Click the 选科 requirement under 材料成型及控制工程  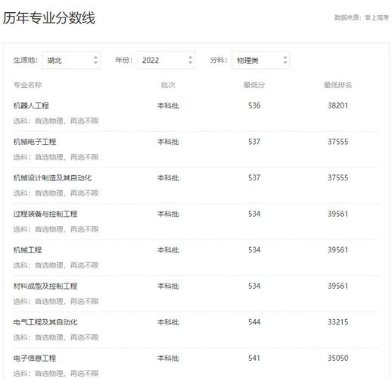click(56, 302)
